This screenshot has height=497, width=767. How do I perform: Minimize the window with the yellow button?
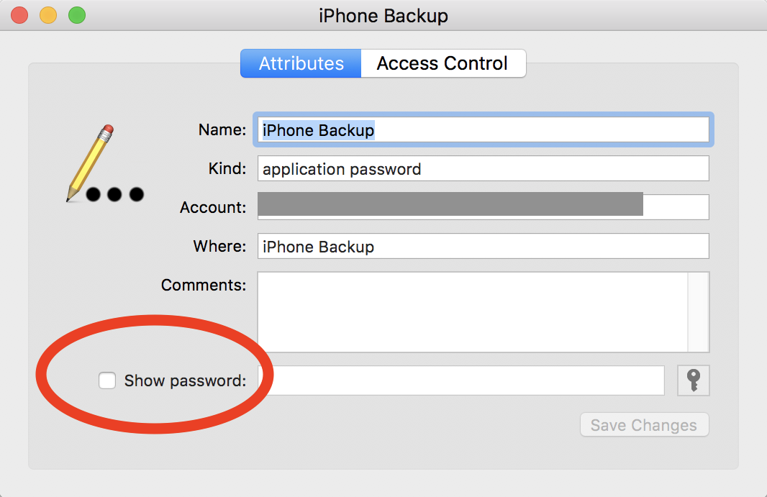(x=48, y=15)
